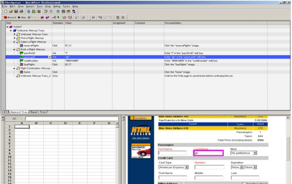This screenshot has width=292, height=184.
Task: Open the Step menu
Action: click(x=48, y=6)
